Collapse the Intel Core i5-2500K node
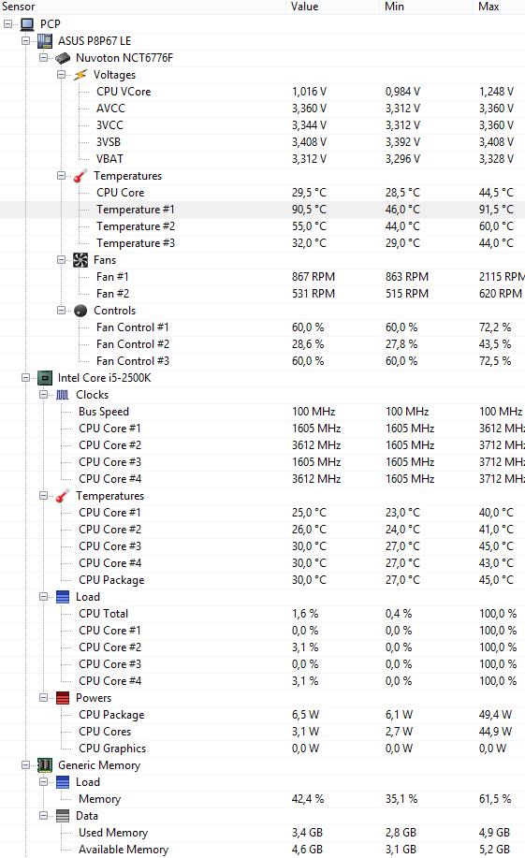 point(25,378)
